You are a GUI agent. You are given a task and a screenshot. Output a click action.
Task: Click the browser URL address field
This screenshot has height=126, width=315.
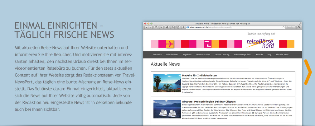tap(234, 27)
